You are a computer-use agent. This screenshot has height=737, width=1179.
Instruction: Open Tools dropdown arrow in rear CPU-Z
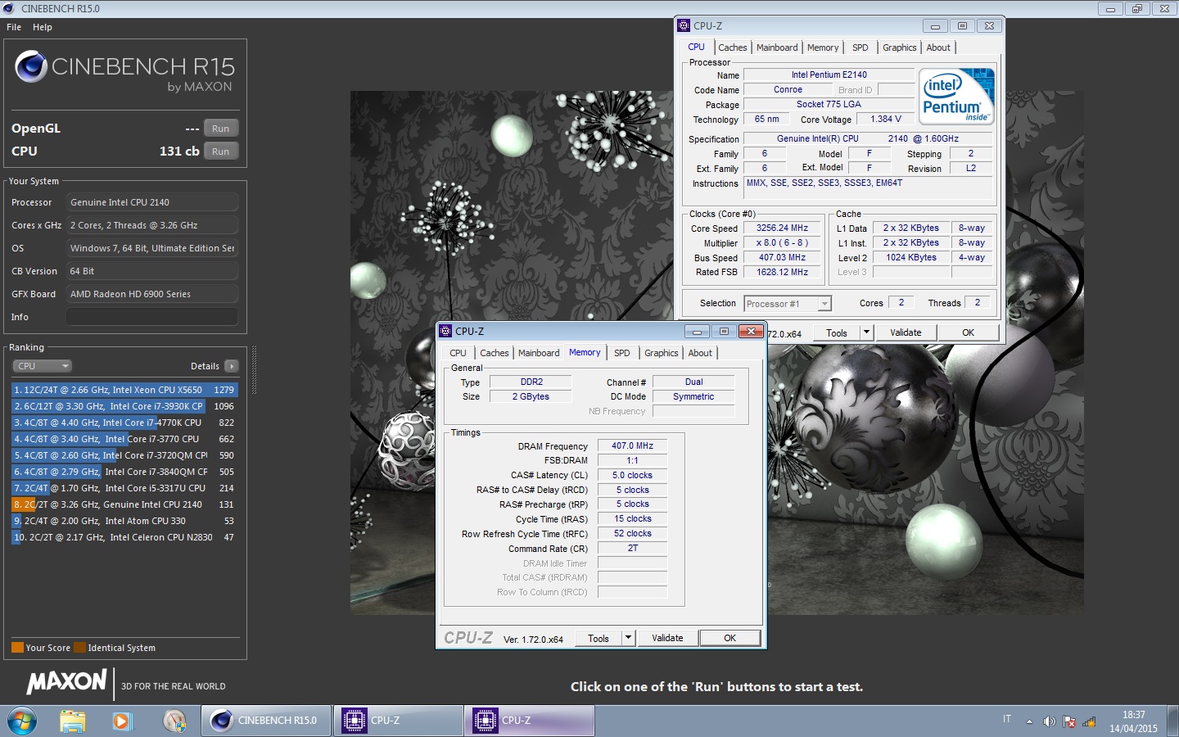pyautogui.click(x=866, y=332)
